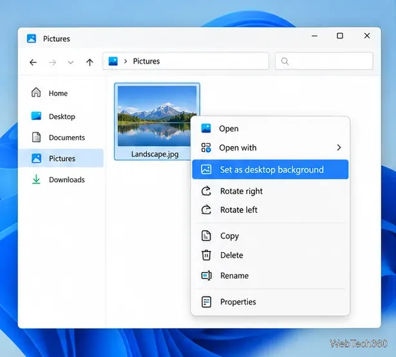This screenshot has width=396, height=357.
Task: Open recent locations dropdown chevron
Action: click(x=71, y=62)
